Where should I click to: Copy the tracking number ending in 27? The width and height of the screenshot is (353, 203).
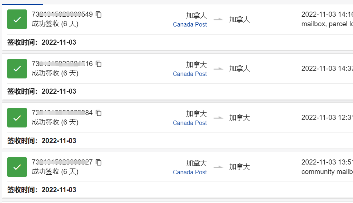[99, 162]
